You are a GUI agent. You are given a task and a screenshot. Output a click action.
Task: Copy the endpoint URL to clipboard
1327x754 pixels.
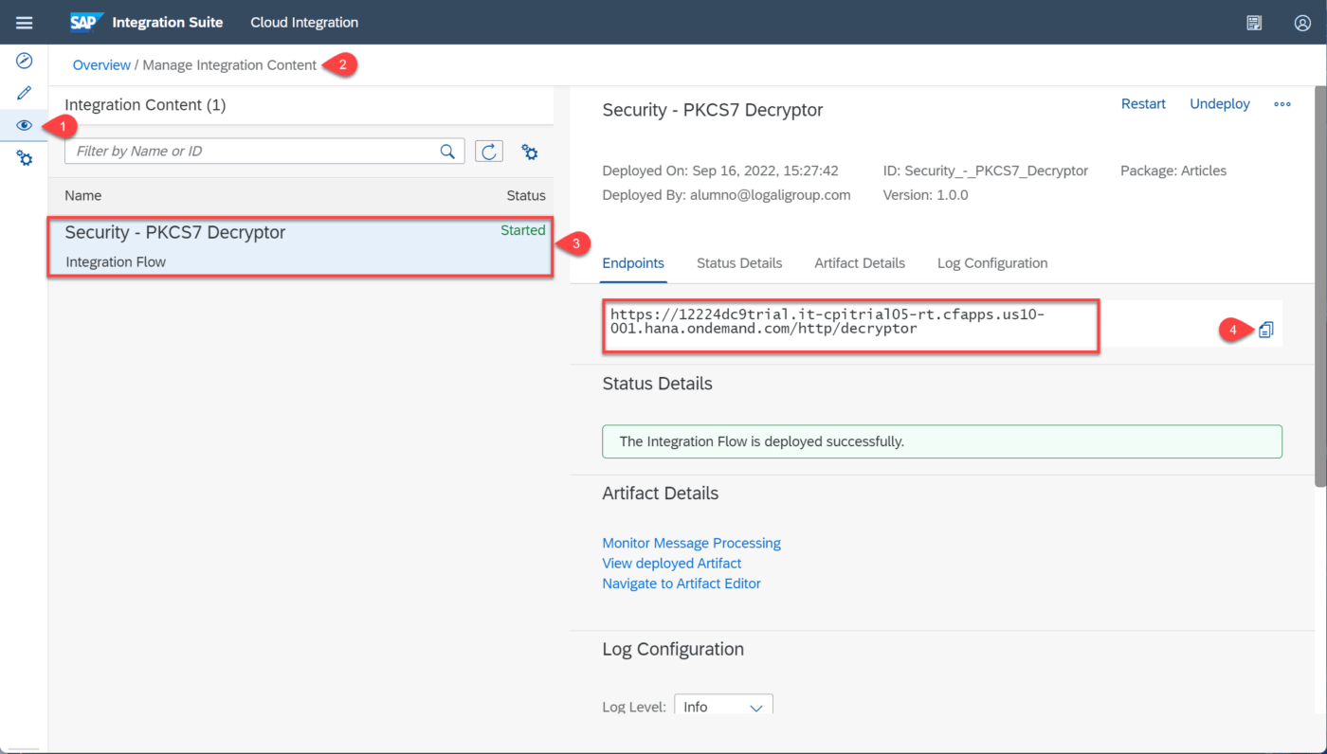(x=1266, y=330)
